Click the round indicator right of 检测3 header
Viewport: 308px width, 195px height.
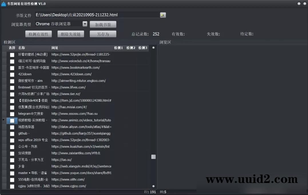153,48
